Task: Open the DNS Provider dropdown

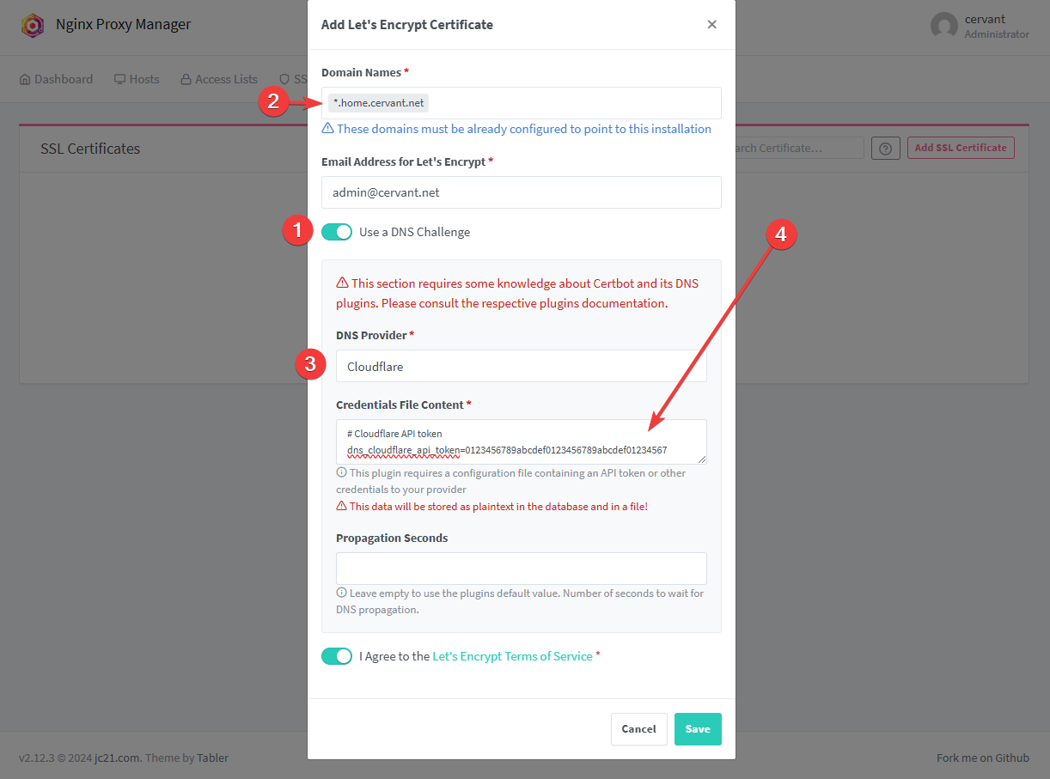Action: tap(521, 366)
